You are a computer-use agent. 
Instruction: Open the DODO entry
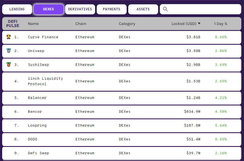tap(33, 139)
